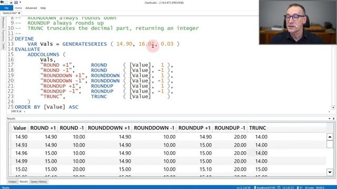Click the TRUNC column header
This screenshot has height=189, width=337.
257,128
